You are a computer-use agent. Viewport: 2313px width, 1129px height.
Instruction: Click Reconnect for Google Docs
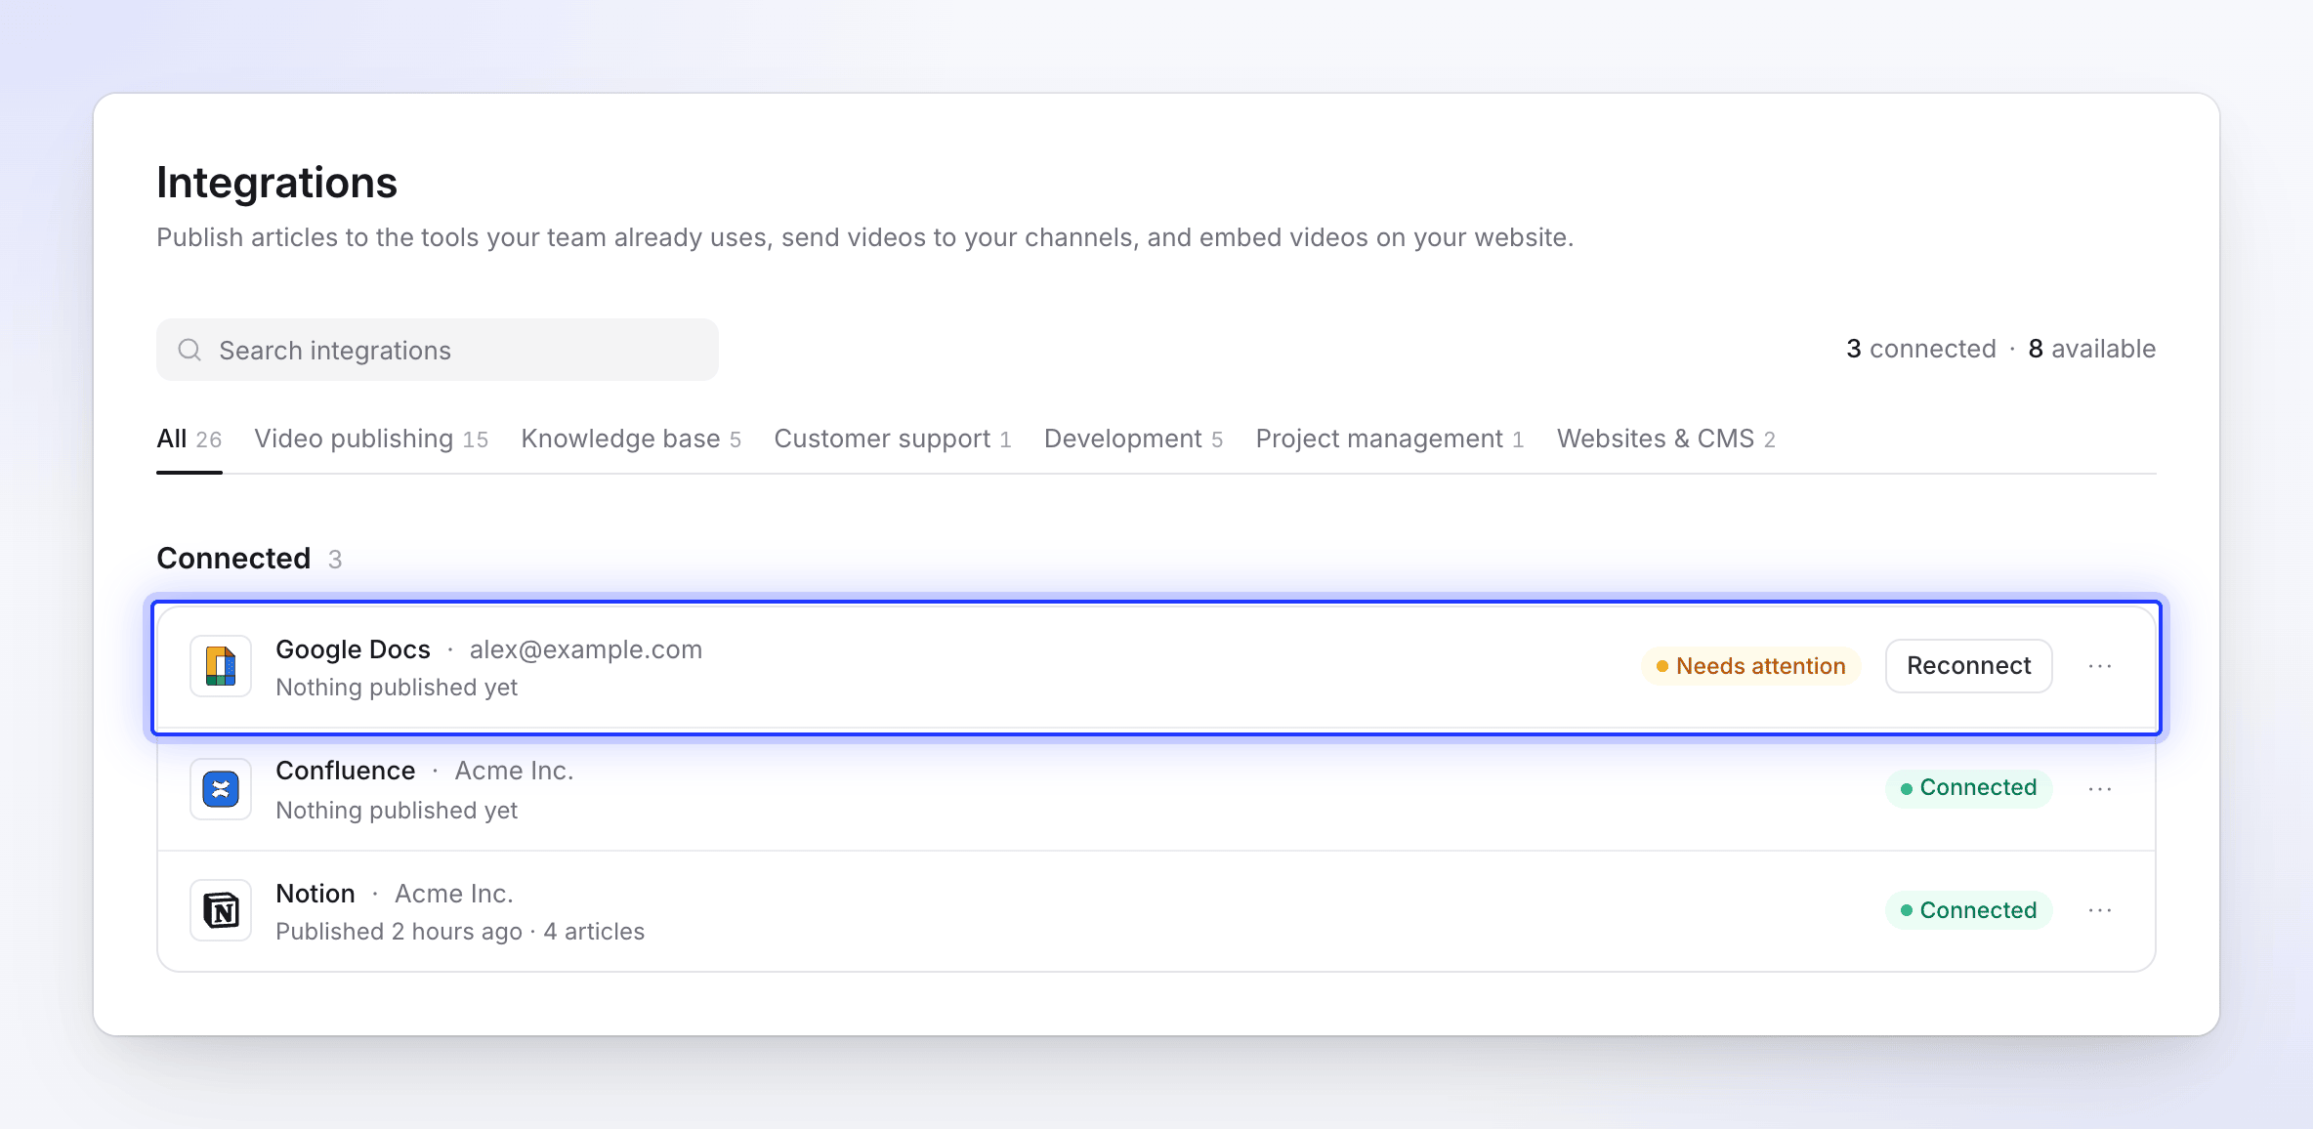click(x=1969, y=666)
